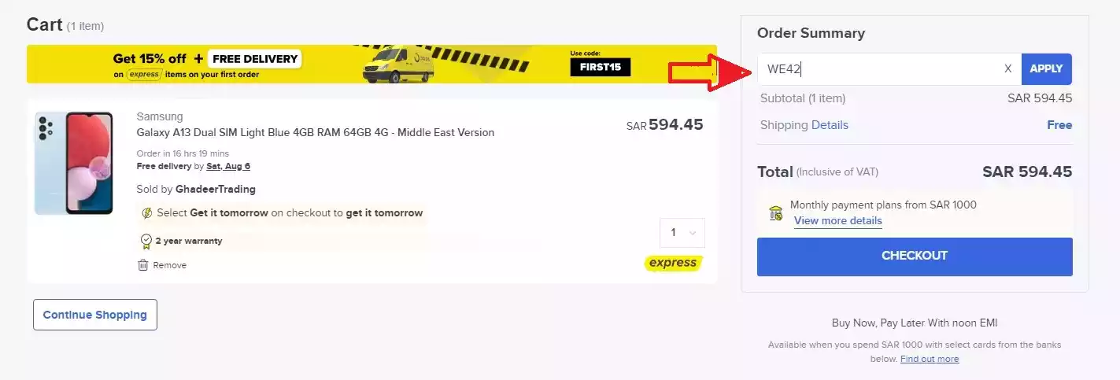Viewport: 1120px width, 380px height.
Task: Click the Sat, Aug 6 delivery date
Action: click(228, 167)
